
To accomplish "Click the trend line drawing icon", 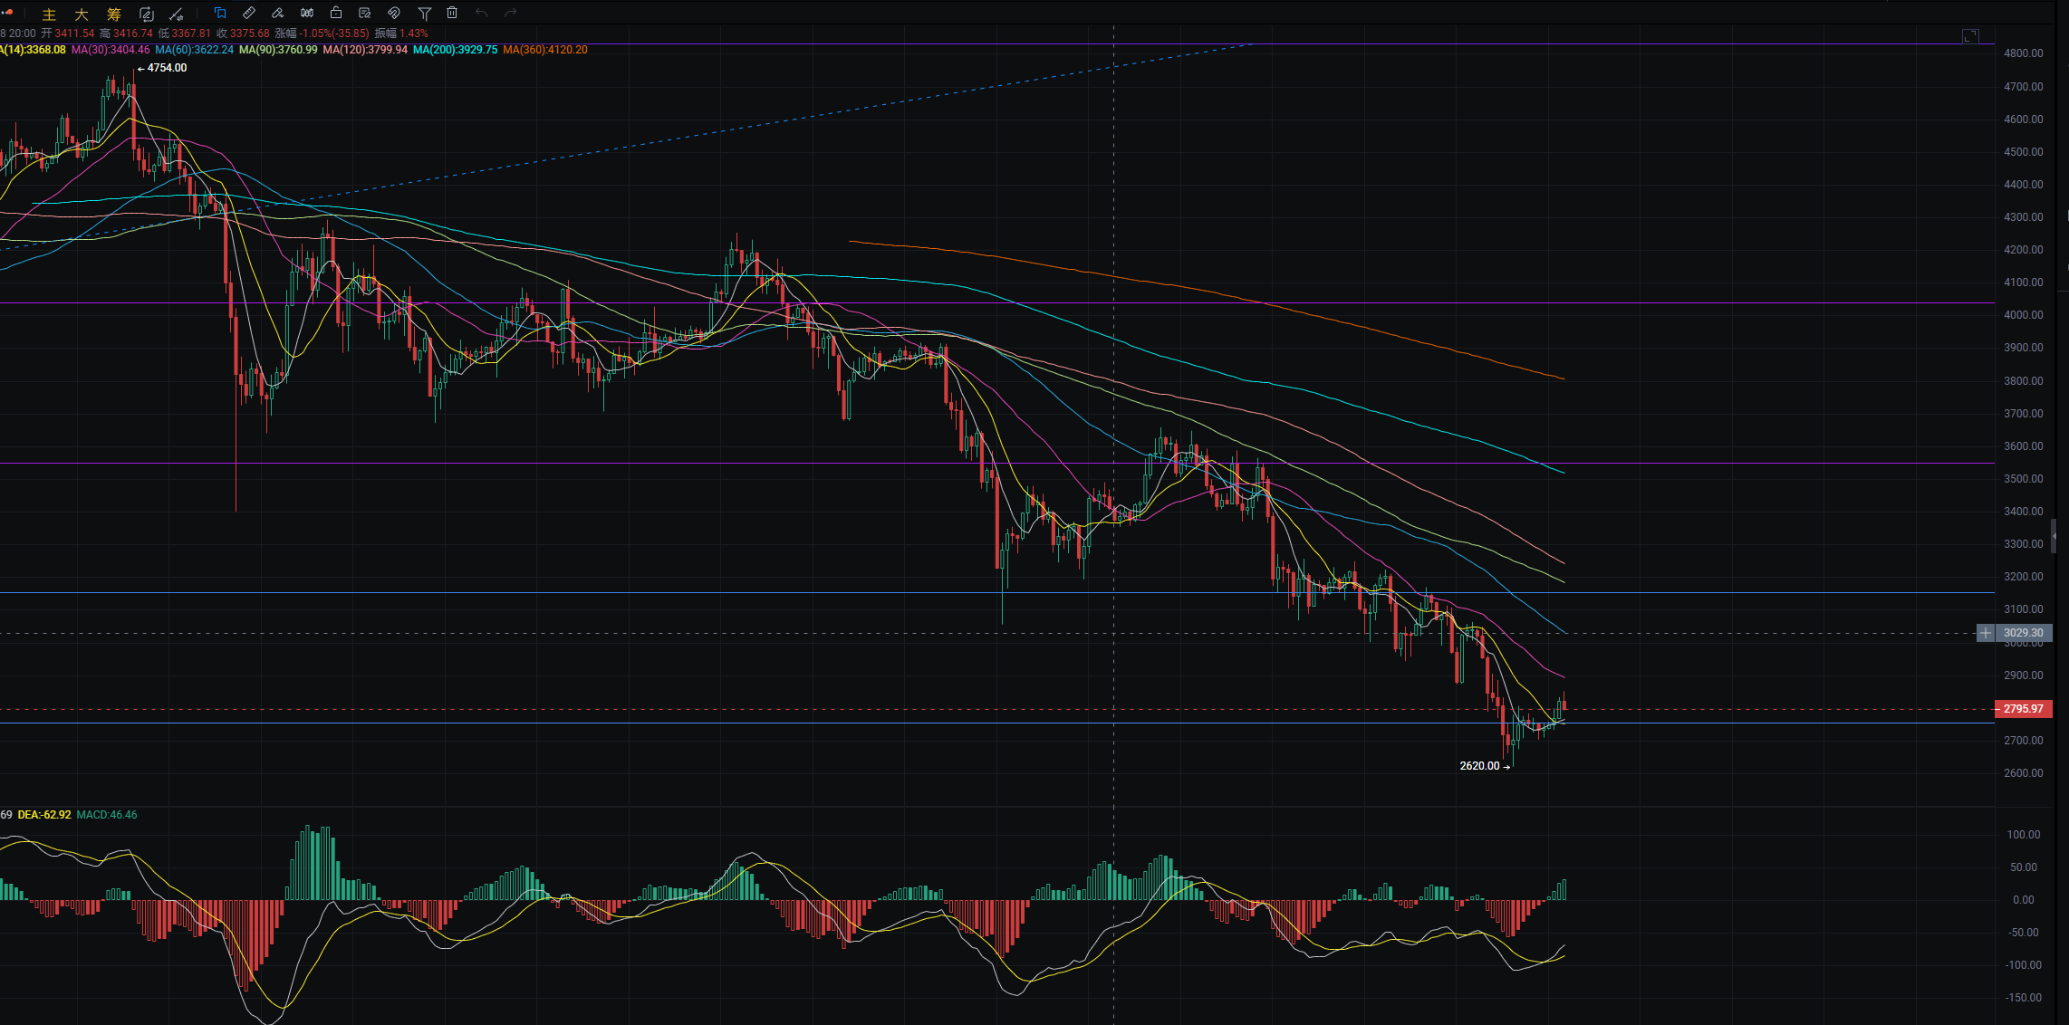I will pyautogui.click(x=177, y=14).
